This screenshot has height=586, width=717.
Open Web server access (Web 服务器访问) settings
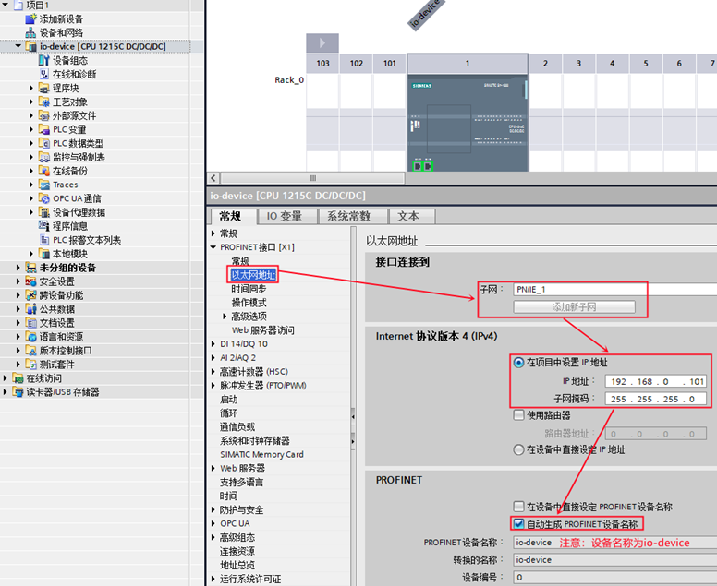(263, 330)
